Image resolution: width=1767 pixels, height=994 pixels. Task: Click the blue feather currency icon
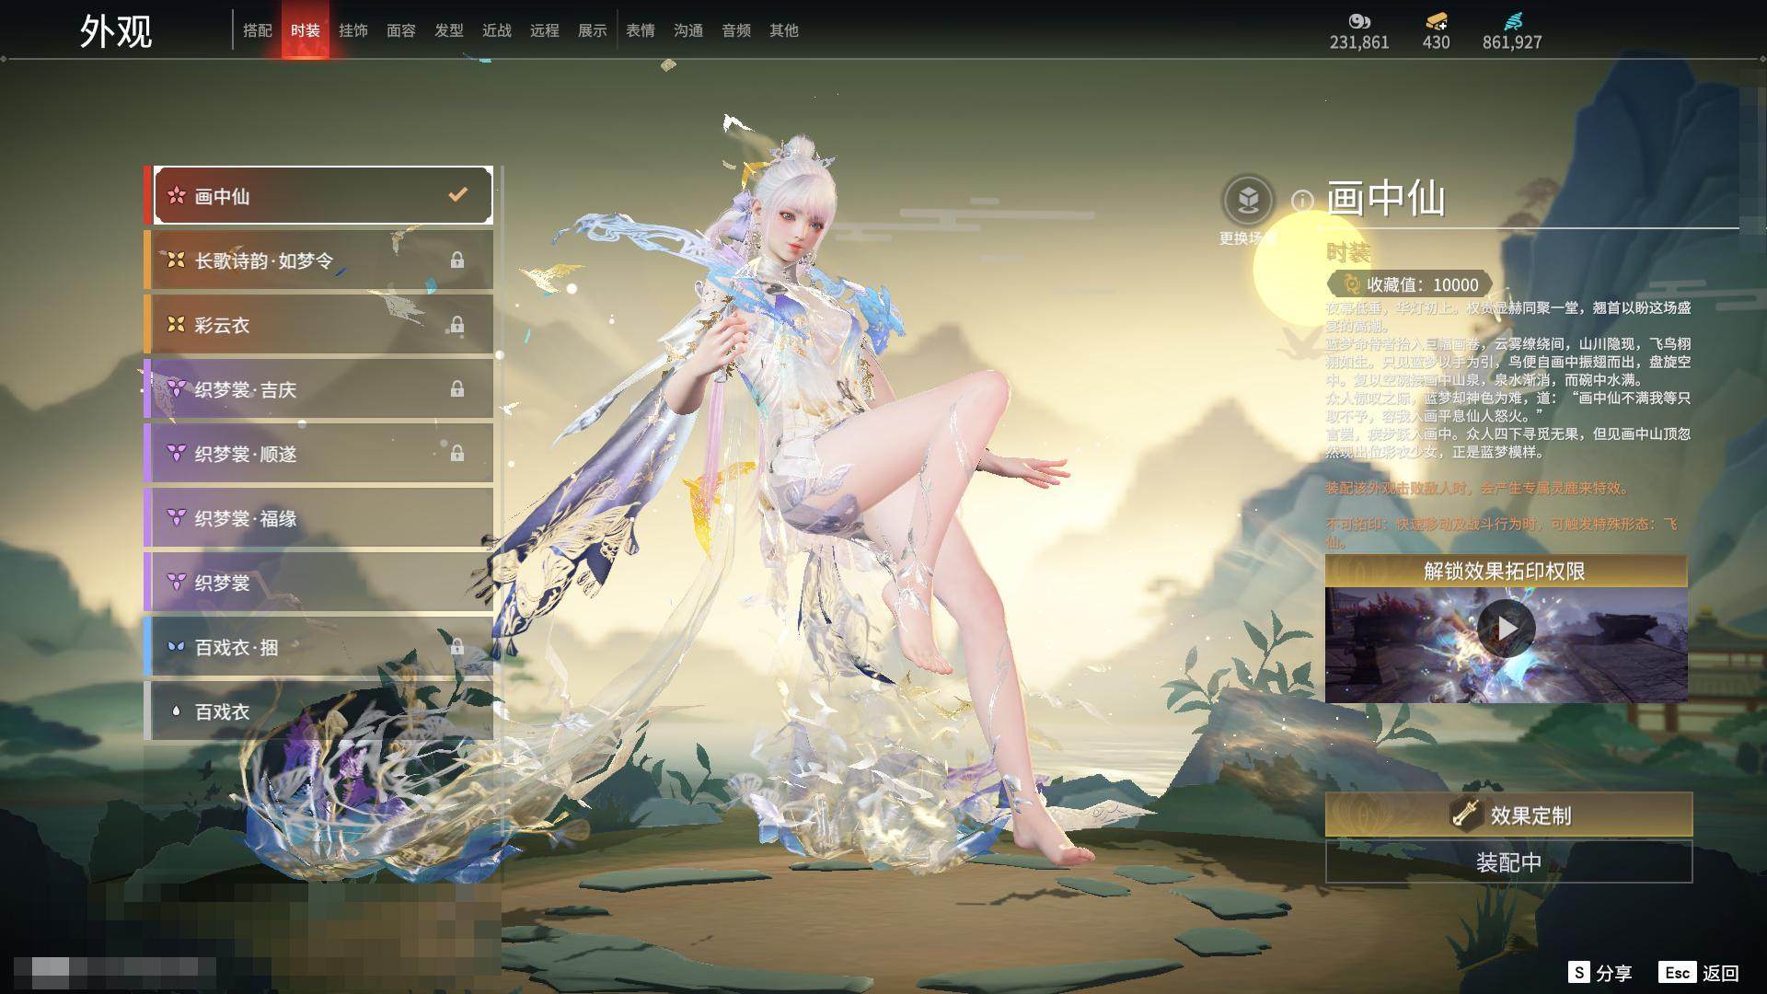click(x=1512, y=20)
